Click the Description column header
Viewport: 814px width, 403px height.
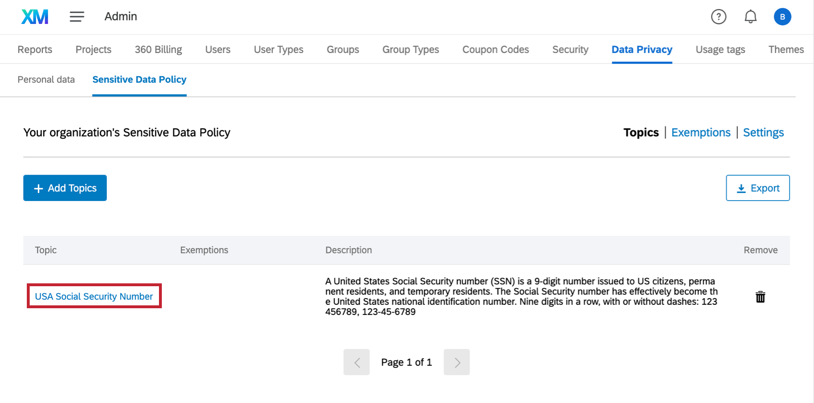click(349, 250)
